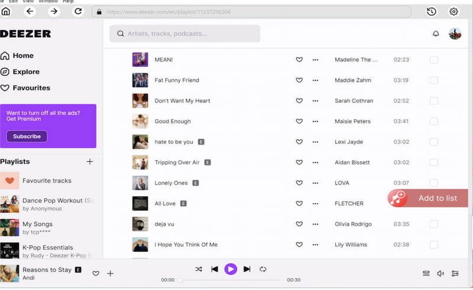Open artist Maisie Peters

tap(352, 121)
